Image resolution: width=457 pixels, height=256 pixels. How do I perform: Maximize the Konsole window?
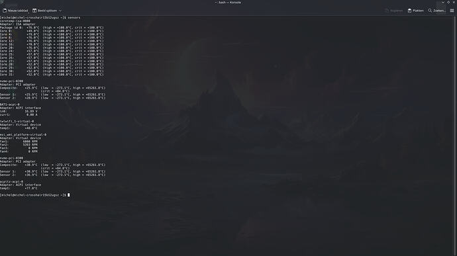[x=448, y=3]
